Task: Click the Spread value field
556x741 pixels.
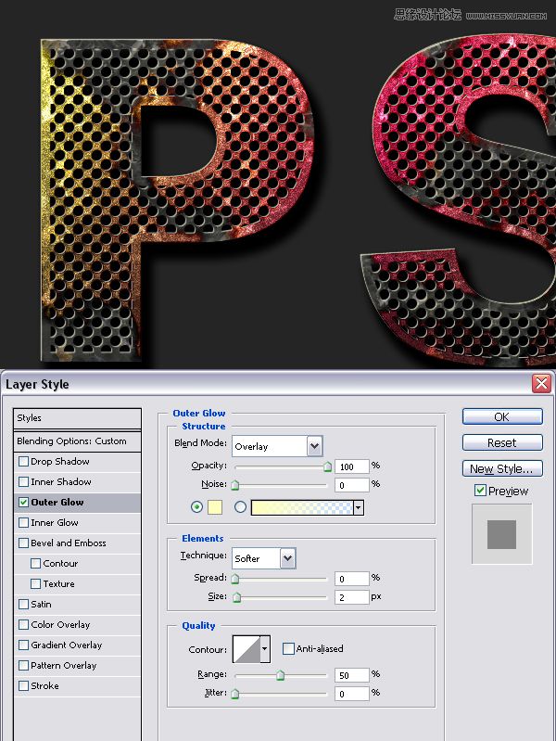Action: [351, 579]
